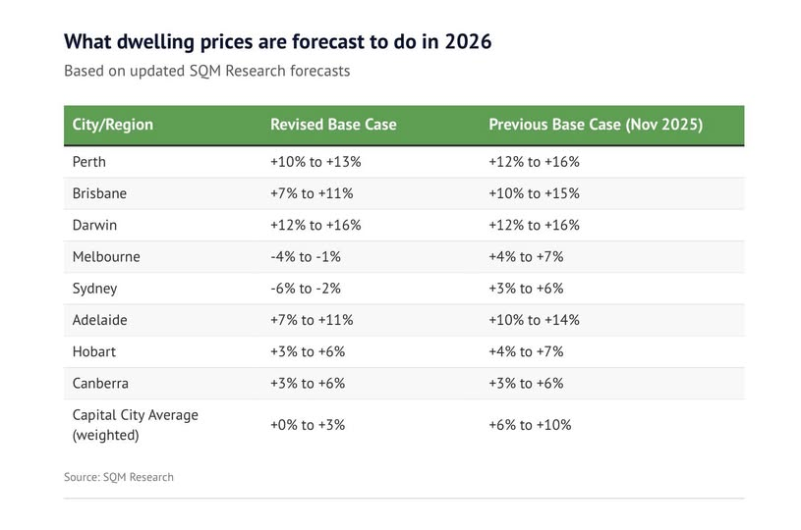The image size is (801, 530).
Task: Click Adelaide's previous forecast '+10% to +14%'
Action: tap(534, 320)
